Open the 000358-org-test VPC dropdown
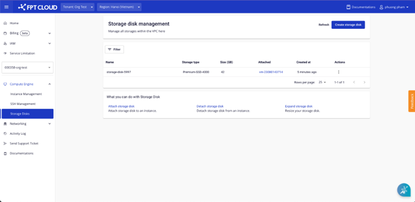This screenshot has width=415, height=202. pyautogui.click(x=28, y=67)
